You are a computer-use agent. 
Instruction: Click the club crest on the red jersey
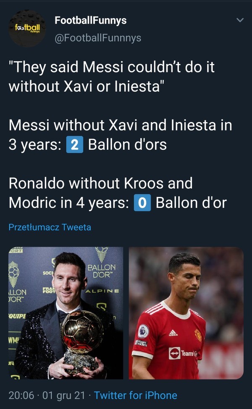pyautogui.click(x=198, y=335)
